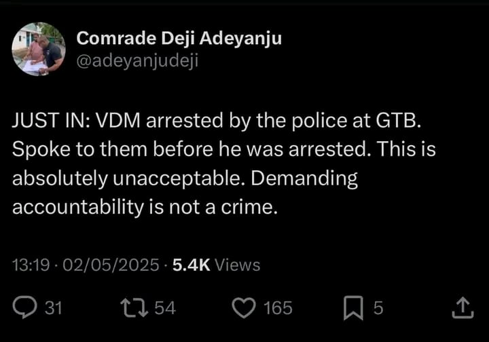Image resolution: width=489 pixels, height=342 pixels.
Task: Click the 165 likes count
Action: tap(277, 308)
